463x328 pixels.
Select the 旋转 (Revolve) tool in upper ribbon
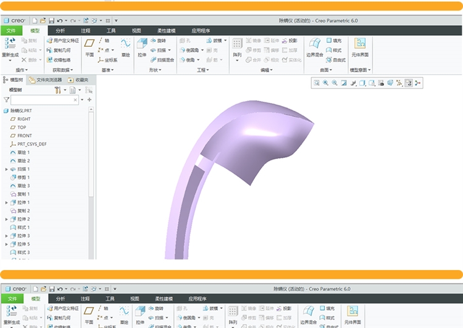158,41
